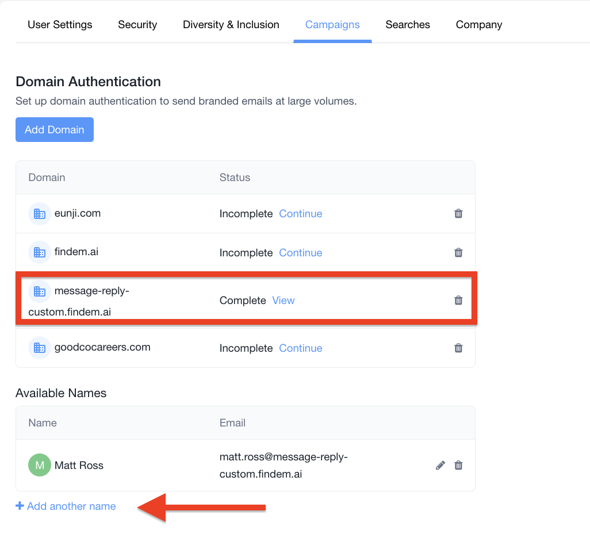This screenshot has height=546, width=590.
Task: Edit Matt Ross name with pencil icon
Action: tap(440, 466)
